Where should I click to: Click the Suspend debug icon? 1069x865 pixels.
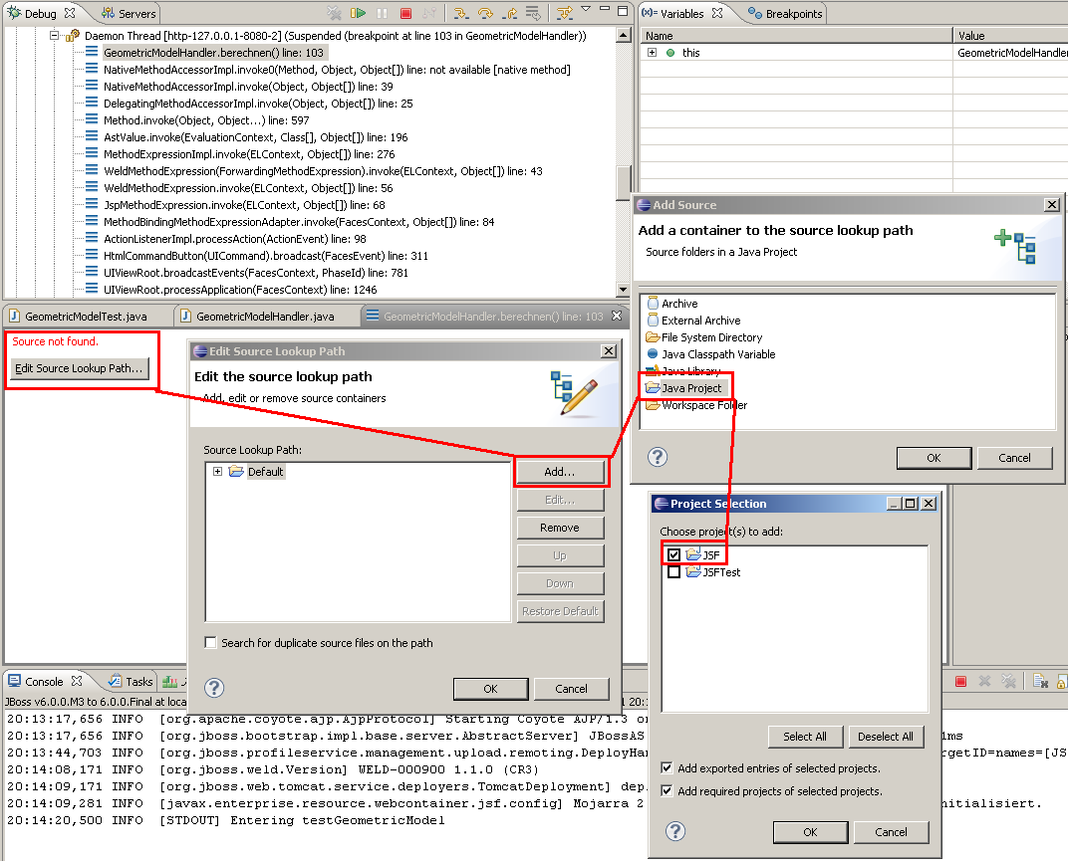click(x=382, y=13)
